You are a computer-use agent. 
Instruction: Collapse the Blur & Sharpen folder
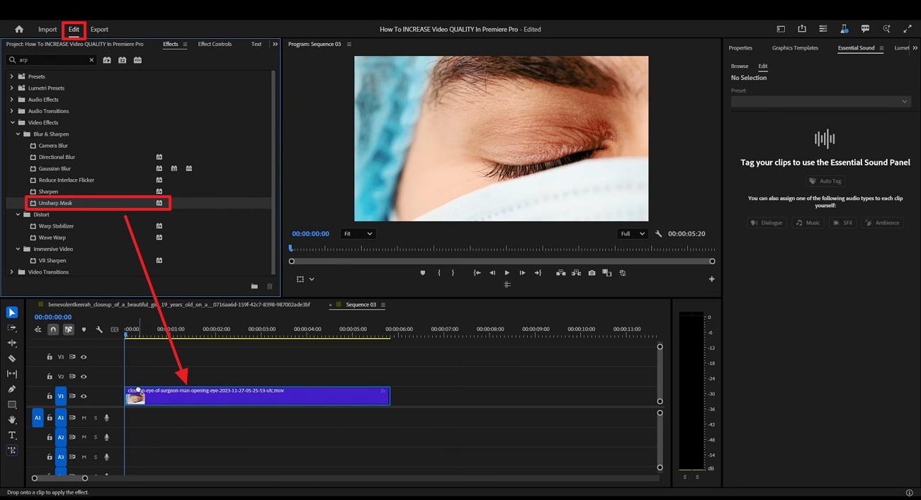pyautogui.click(x=18, y=134)
